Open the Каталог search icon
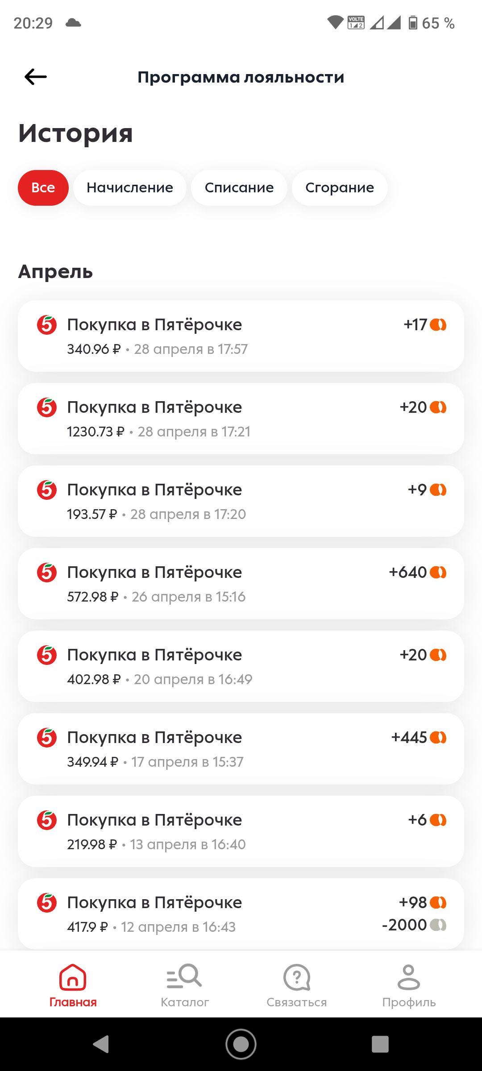 [184, 977]
